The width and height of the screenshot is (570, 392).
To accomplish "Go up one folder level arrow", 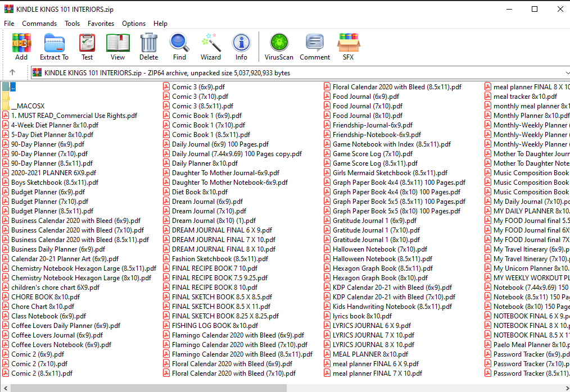I will tap(12, 72).
